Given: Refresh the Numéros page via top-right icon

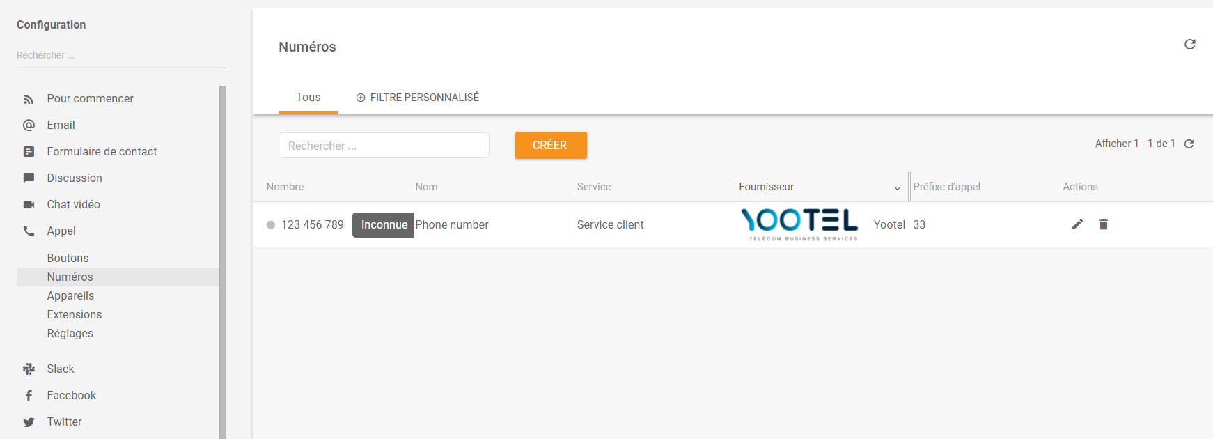Looking at the screenshot, I should 1190,45.
